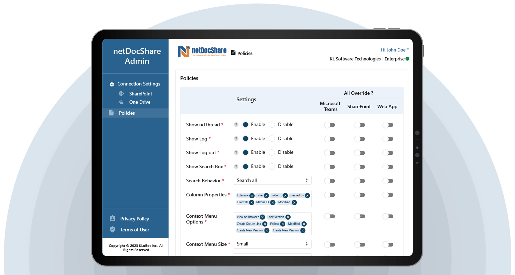Viewport: 515px width, 275px height.
Task: Click the Terms of User shield icon
Action: click(x=112, y=229)
